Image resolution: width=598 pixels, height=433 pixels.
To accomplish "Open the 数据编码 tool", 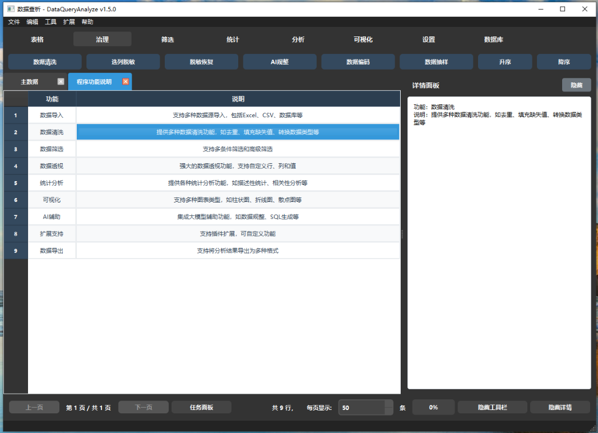I will point(358,62).
